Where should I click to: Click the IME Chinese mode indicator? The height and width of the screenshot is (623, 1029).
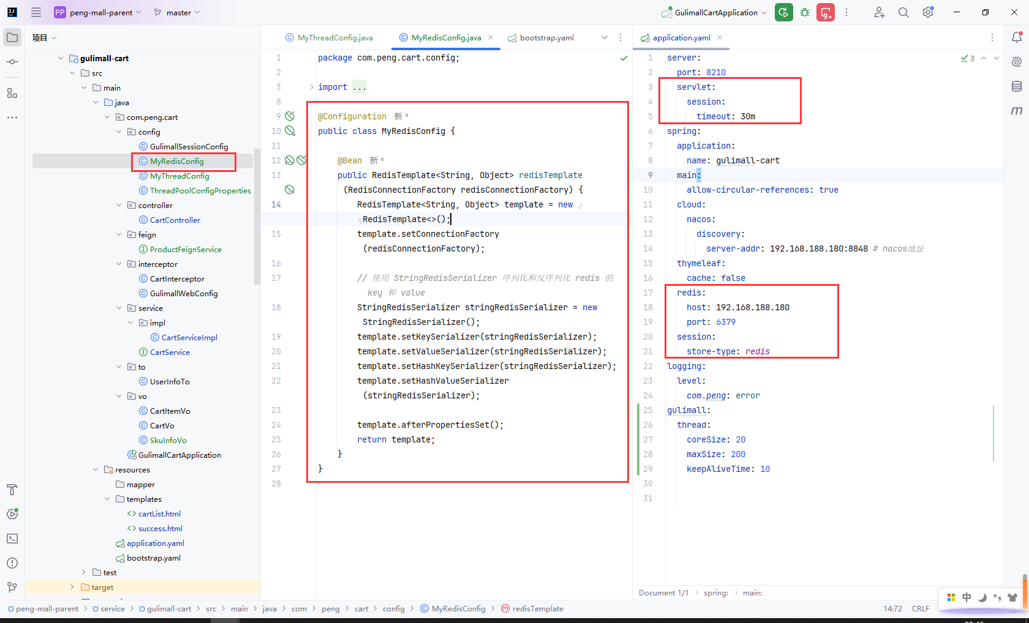coord(967,597)
